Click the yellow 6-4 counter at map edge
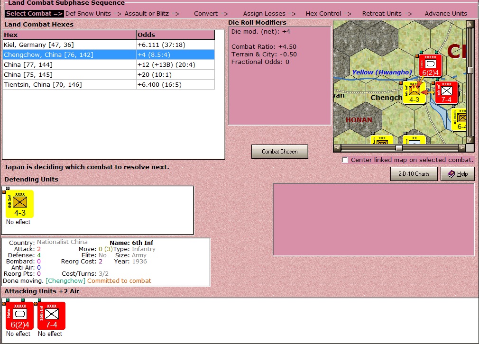Screen dimensions: 479x344 (x=459, y=120)
